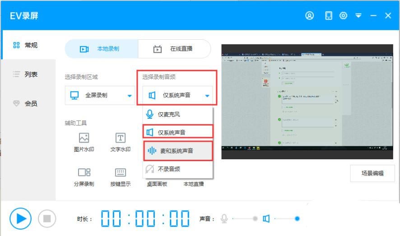Click the screen preview thumbnail
The image size is (400, 236).
click(x=307, y=102)
